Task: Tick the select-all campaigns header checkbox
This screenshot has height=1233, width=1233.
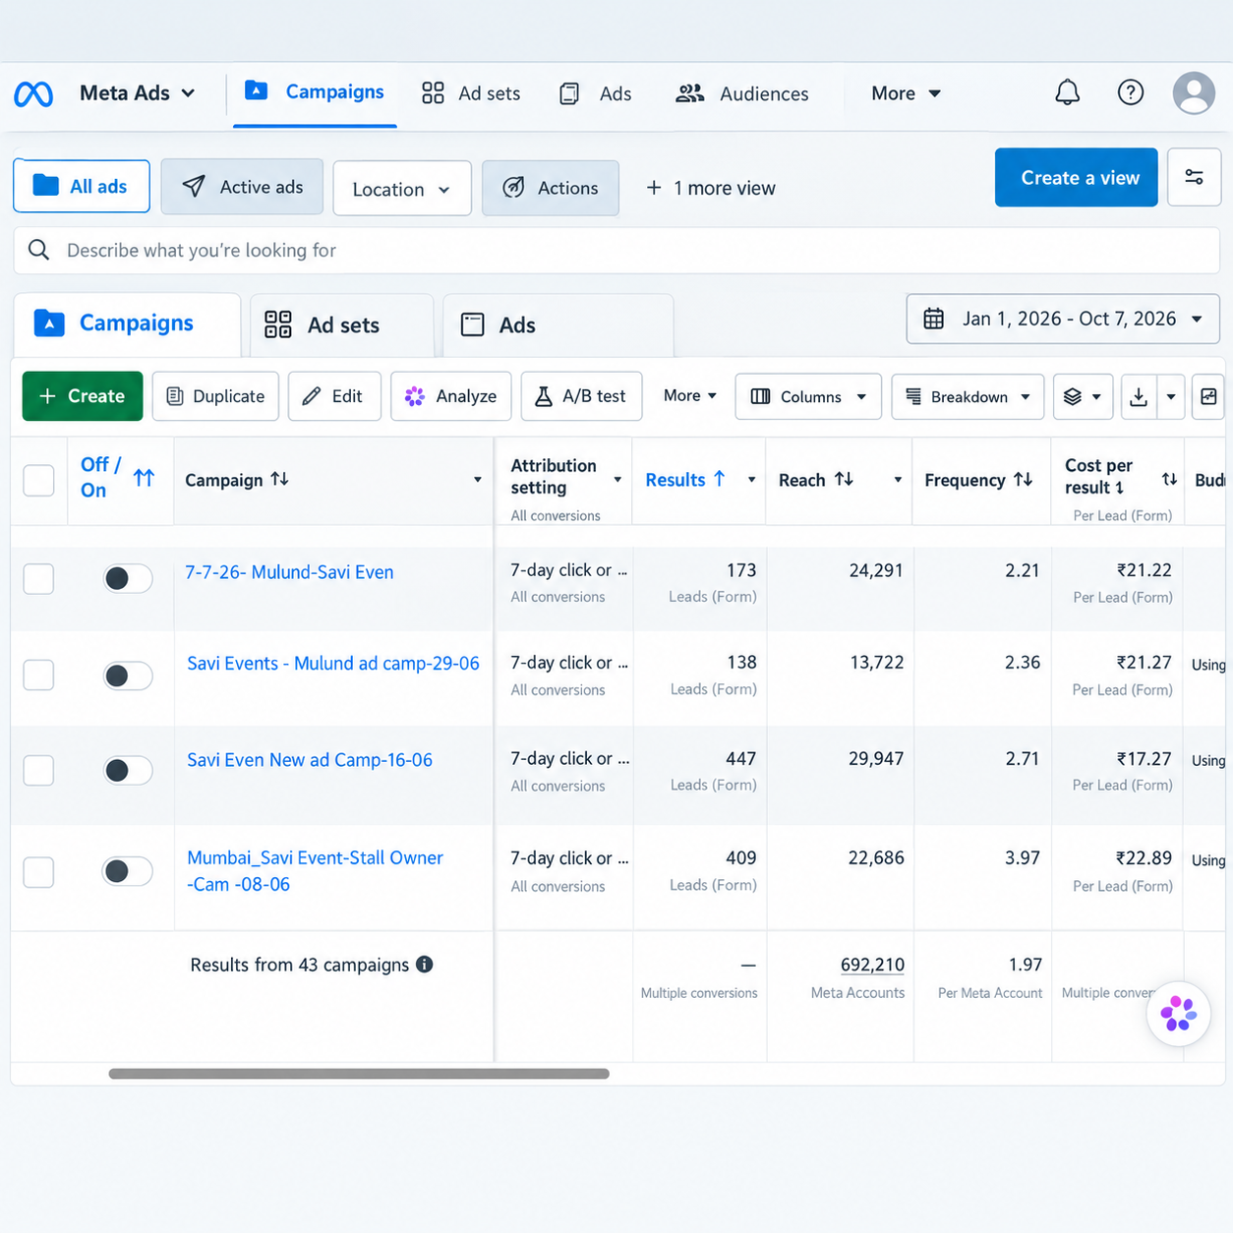Action: pos(38,480)
